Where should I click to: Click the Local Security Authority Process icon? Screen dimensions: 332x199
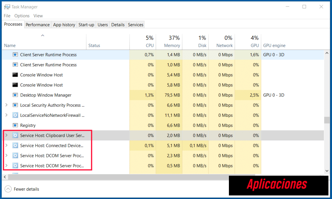(x=15, y=105)
